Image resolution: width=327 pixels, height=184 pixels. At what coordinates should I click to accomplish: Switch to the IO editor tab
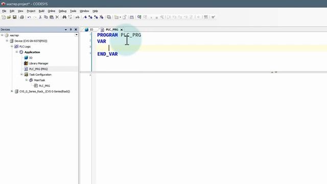click(x=89, y=30)
